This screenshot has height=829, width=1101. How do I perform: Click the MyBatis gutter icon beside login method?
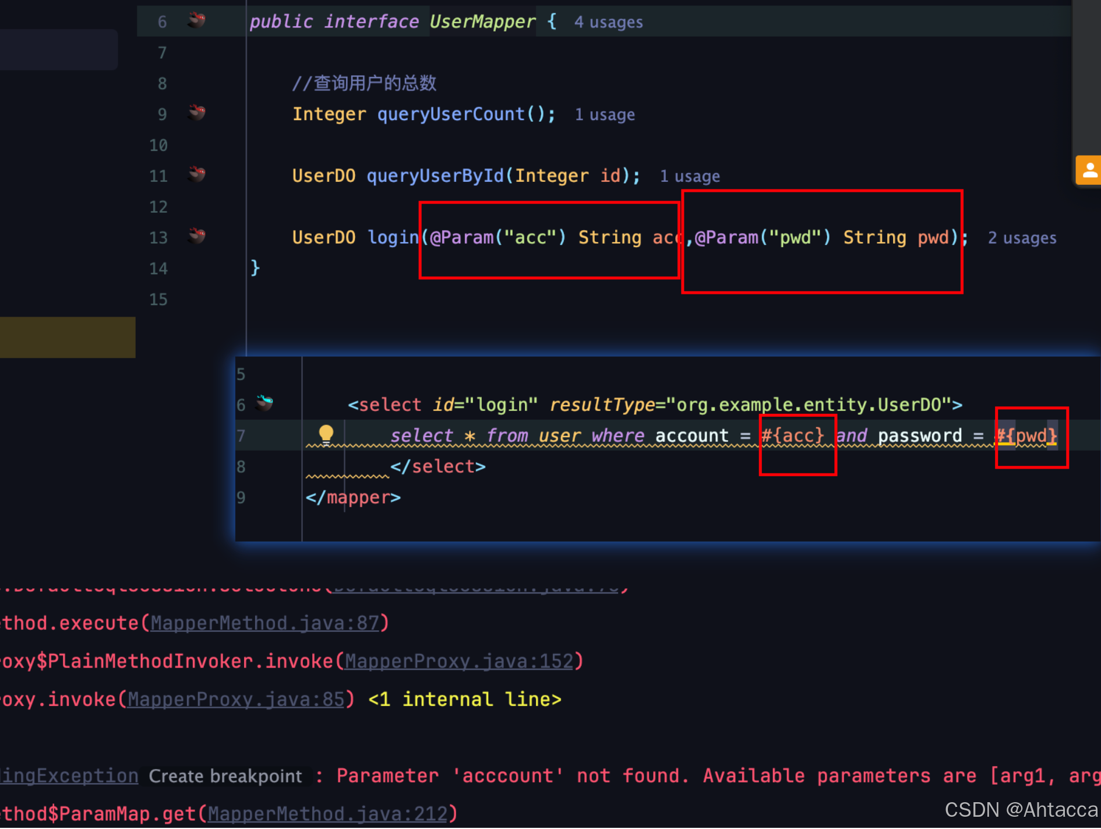click(x=196, y=236)
